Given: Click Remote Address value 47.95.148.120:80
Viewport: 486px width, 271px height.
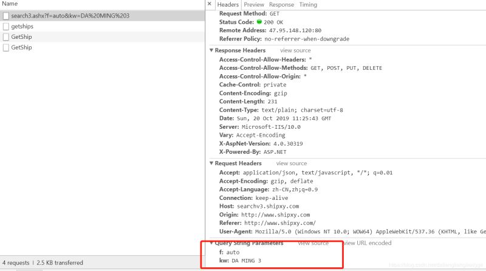Looking at the screenshot, I should 295,30.
